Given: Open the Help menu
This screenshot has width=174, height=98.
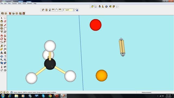Looking at the screenshot, I should [x=35, y=4].
